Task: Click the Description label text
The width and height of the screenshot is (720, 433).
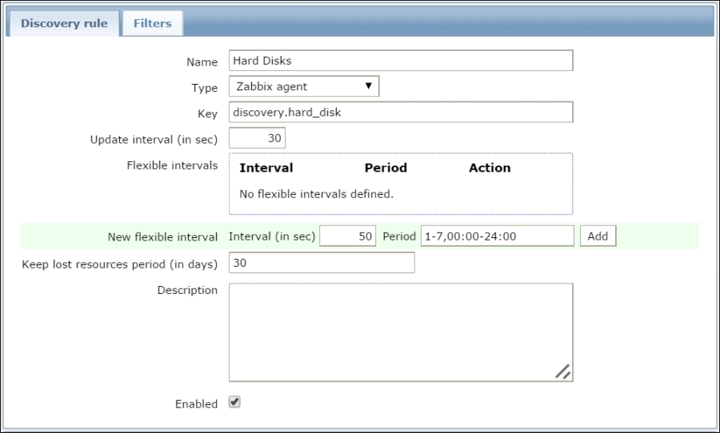Action: 187,290
